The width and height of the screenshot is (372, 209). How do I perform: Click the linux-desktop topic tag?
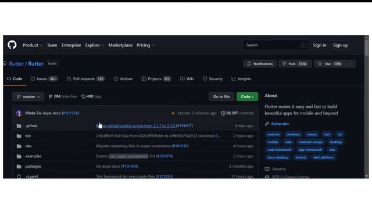click(278, 157)
